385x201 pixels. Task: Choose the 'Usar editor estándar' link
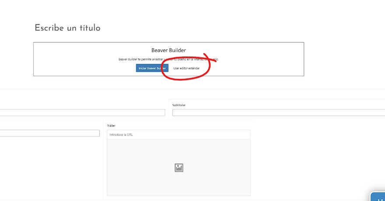(186, 68)
